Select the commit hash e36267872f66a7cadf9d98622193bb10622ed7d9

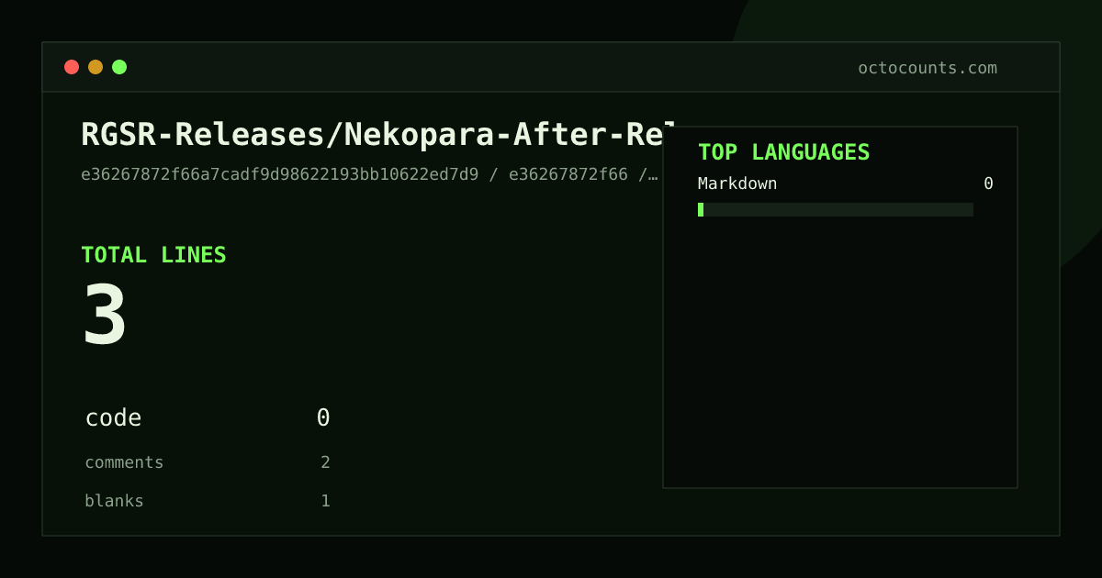point(280,174)
